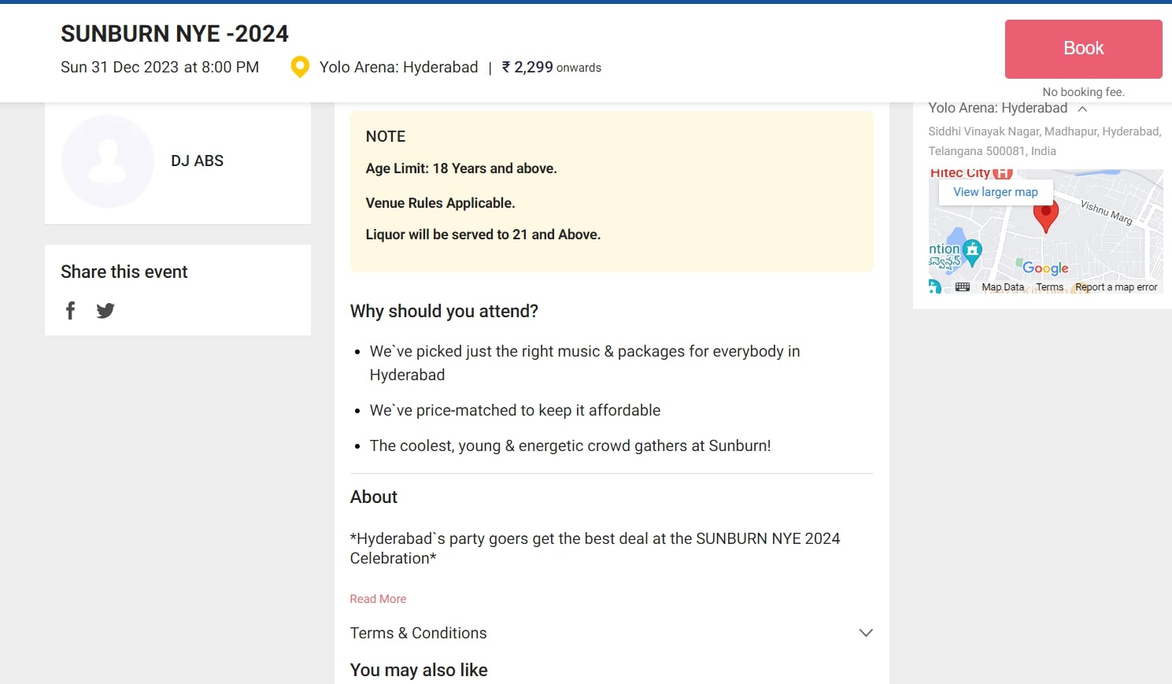This screenshot has width=1172, height=684.
Task: Open View larger map link
Action: [996, 192]
